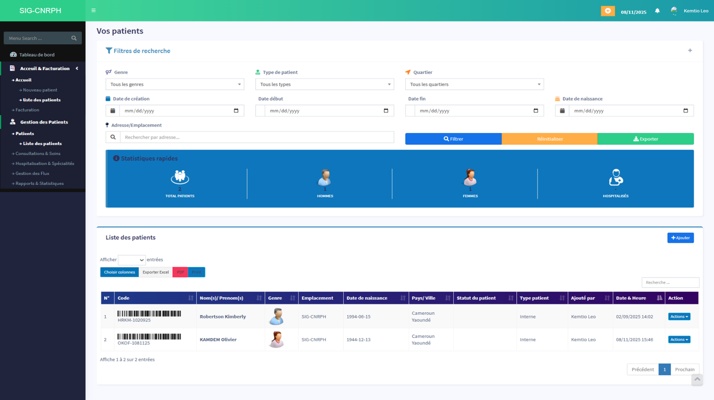Click the blue Filtrer button
This screenshot has width=714, height=400.
453,139
